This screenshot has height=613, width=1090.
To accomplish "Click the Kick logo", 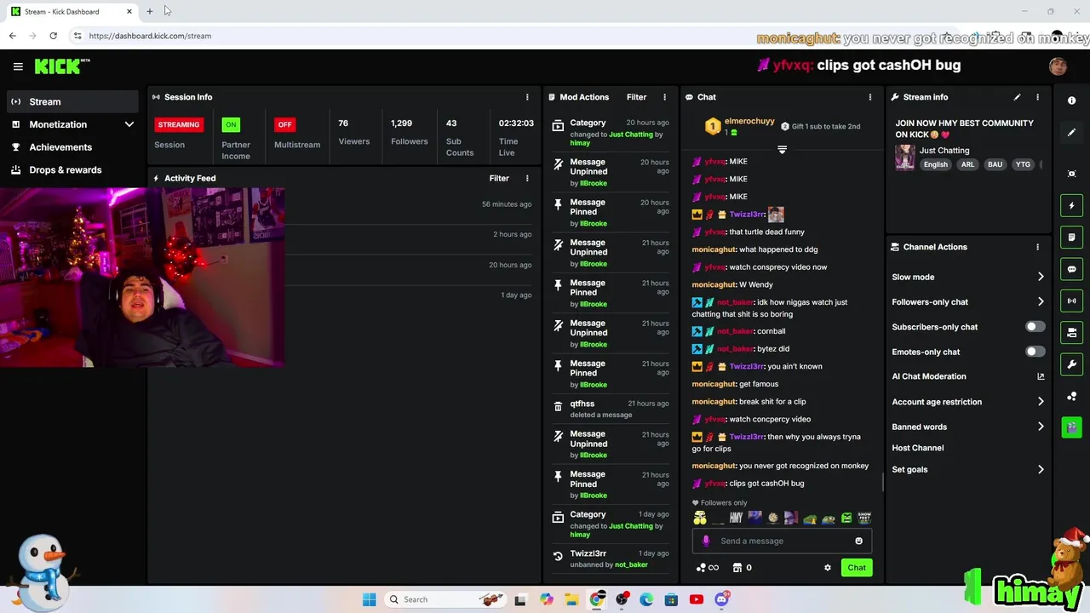I will tap(62, 66).
